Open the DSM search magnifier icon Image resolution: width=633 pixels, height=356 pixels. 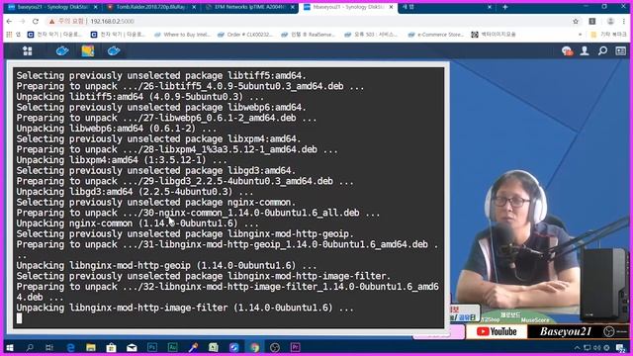[602, 50]
